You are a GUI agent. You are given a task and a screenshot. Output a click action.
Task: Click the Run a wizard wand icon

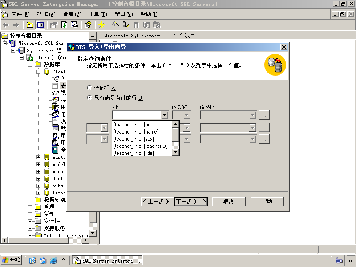click(115, 25)
